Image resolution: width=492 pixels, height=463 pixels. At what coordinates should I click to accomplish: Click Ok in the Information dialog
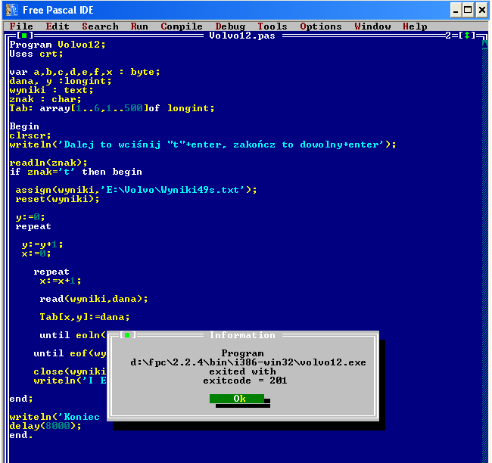[237, 399]
